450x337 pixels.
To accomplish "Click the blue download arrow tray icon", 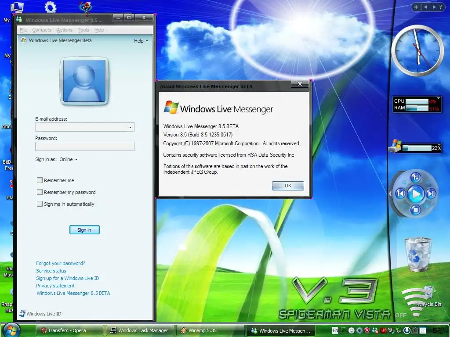I will pyautogui.click(x=406, y=330).
